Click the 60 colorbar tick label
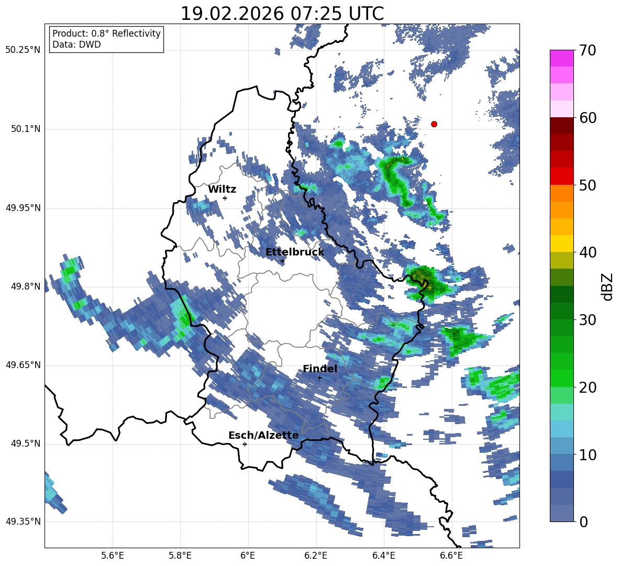 [587, 118]
